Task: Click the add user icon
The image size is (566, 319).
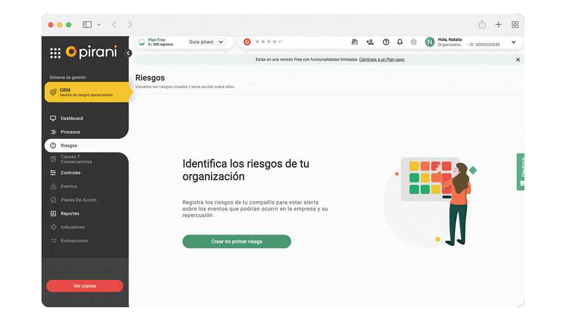Action: [370, 42]
